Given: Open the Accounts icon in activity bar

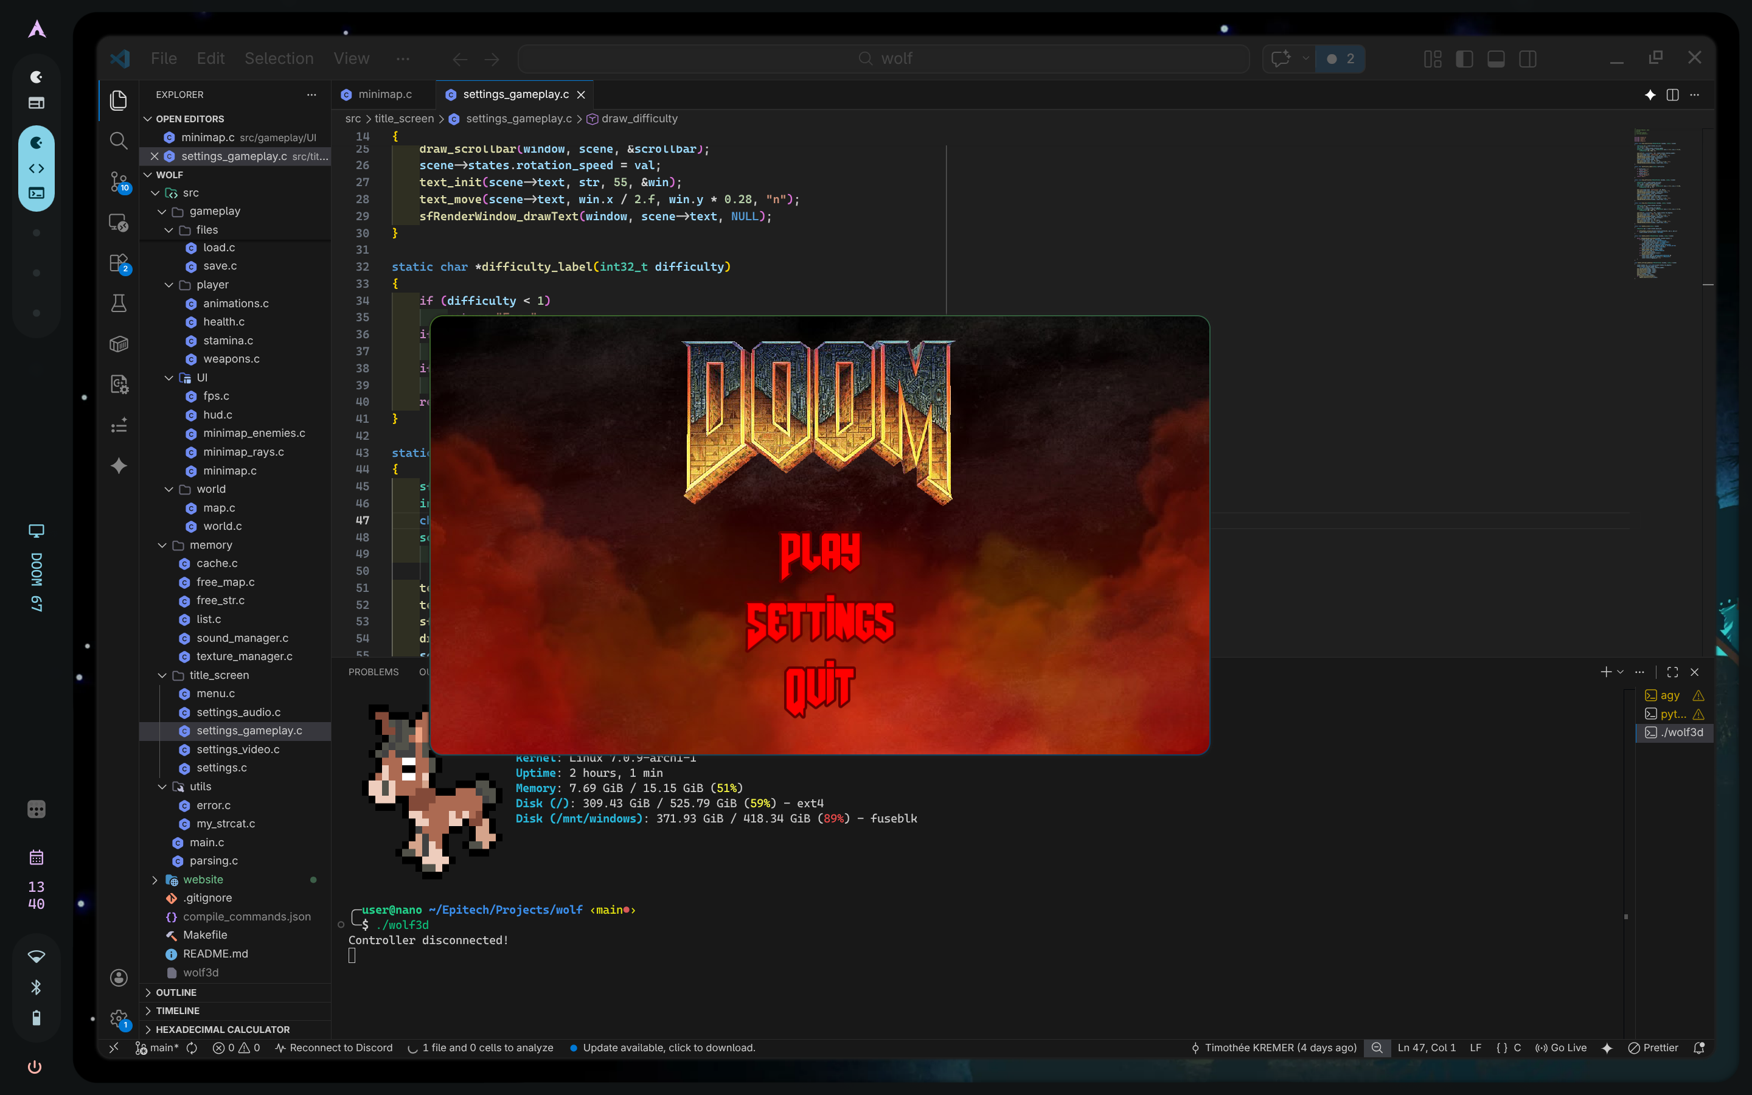Looking at the screenshot, I should [119, 978].
